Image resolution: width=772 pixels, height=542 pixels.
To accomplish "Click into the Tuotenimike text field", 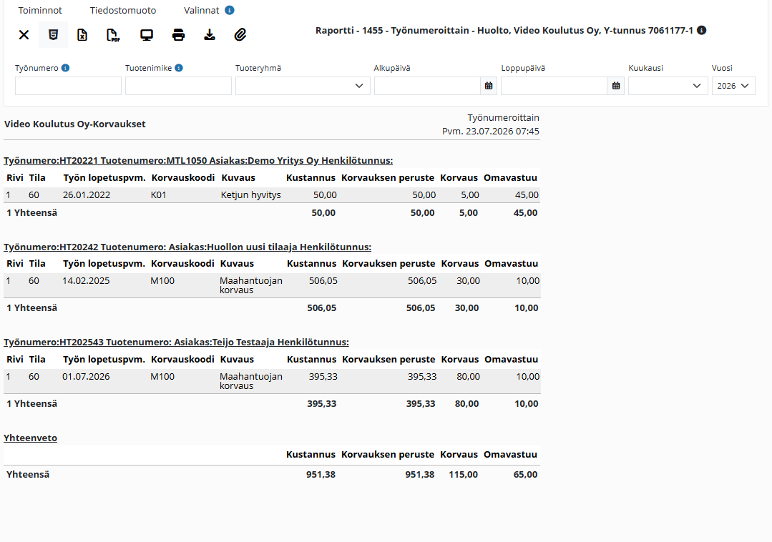I will click(178, 86).
